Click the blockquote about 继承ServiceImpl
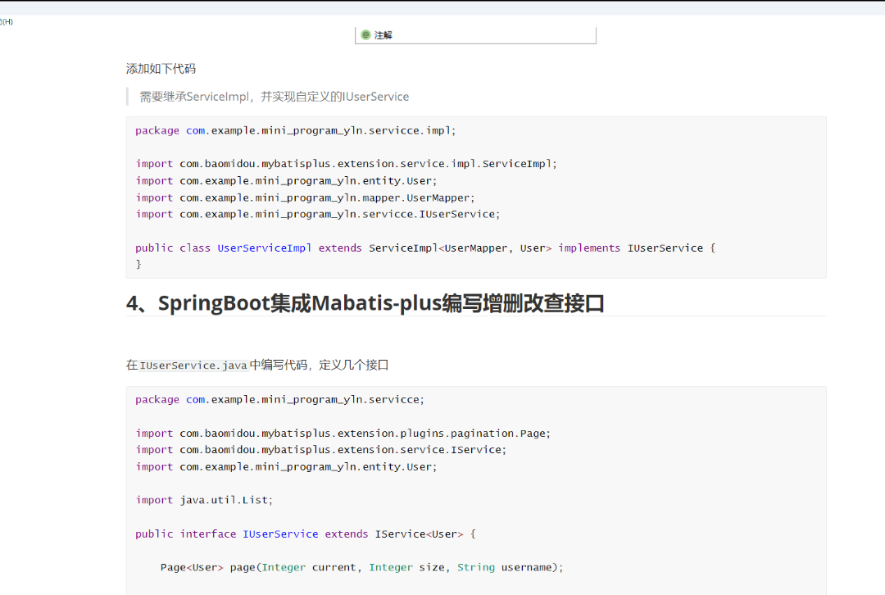Screen dimensions: 885x595 tap(274, 97)
